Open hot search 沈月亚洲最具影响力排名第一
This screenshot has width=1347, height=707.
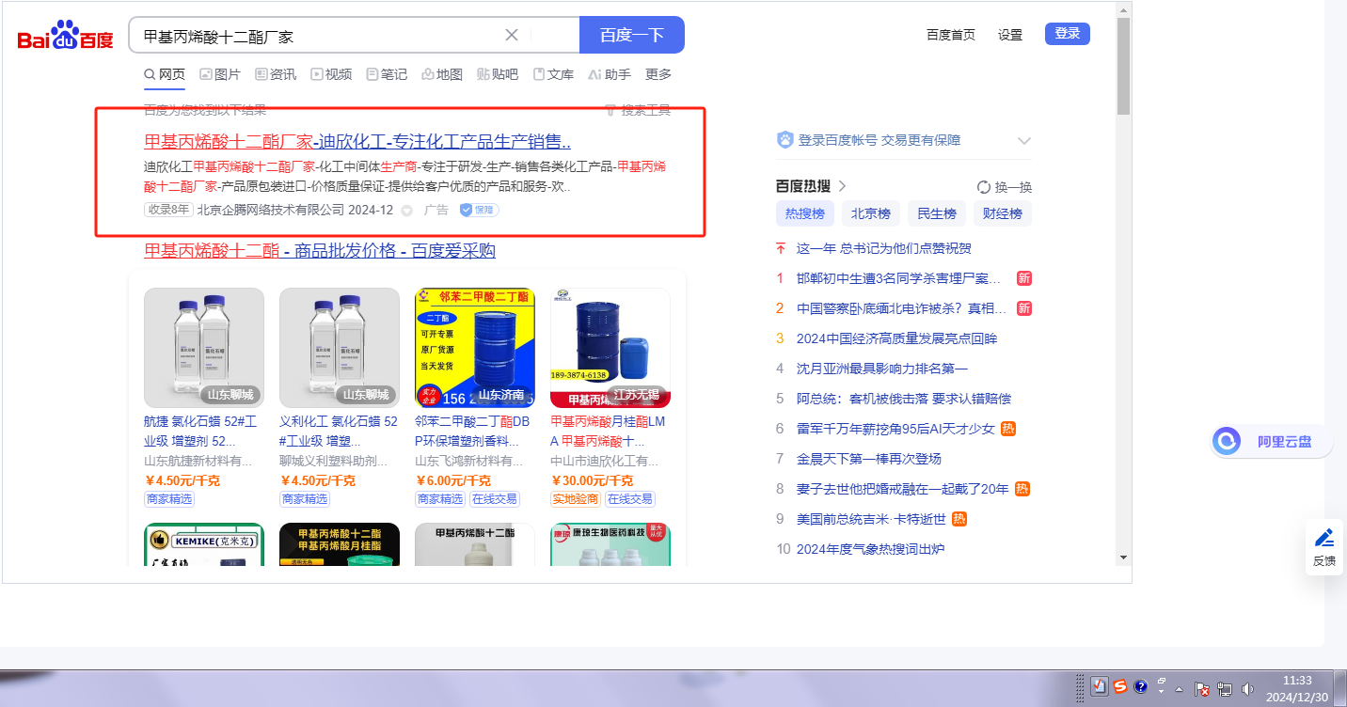(882, 369)
